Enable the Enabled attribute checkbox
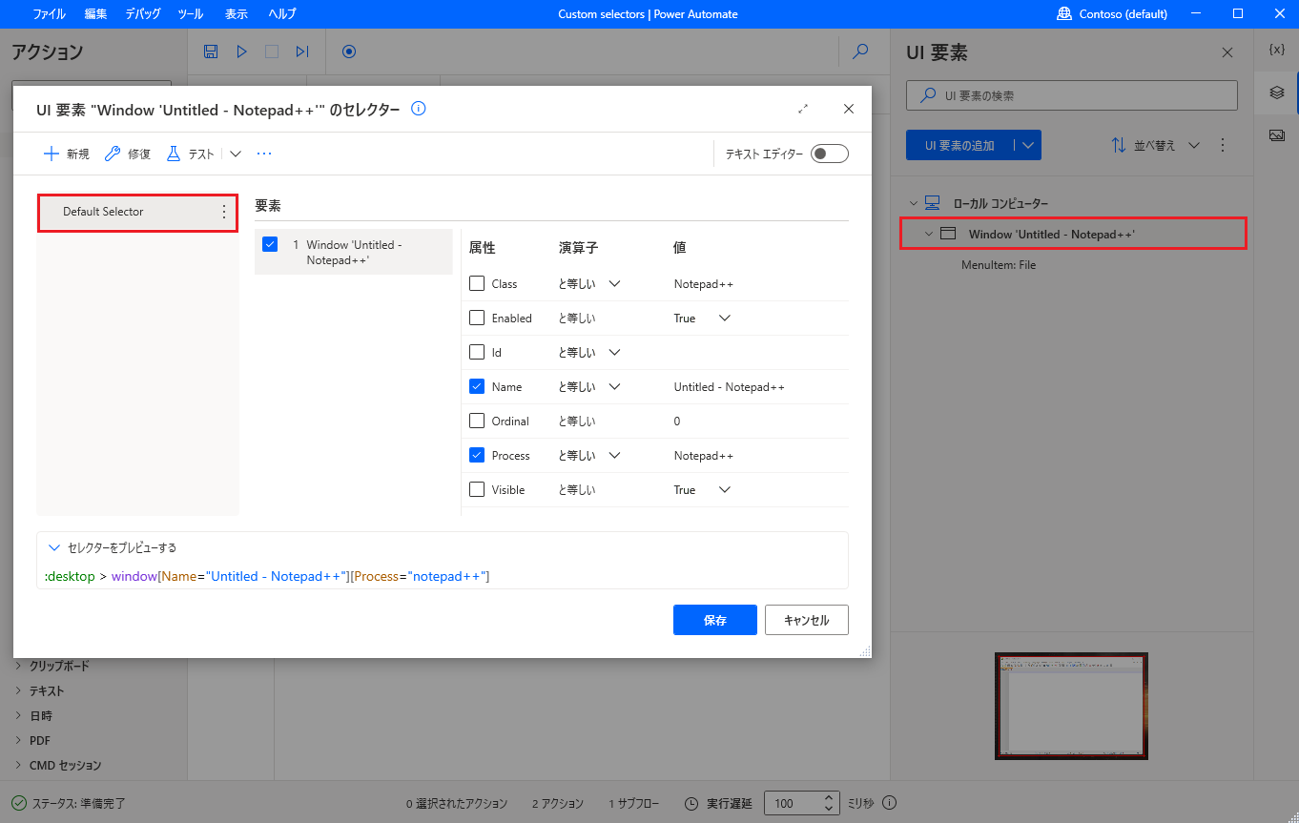Screen dimensions: 1299x823 [477, 318]
